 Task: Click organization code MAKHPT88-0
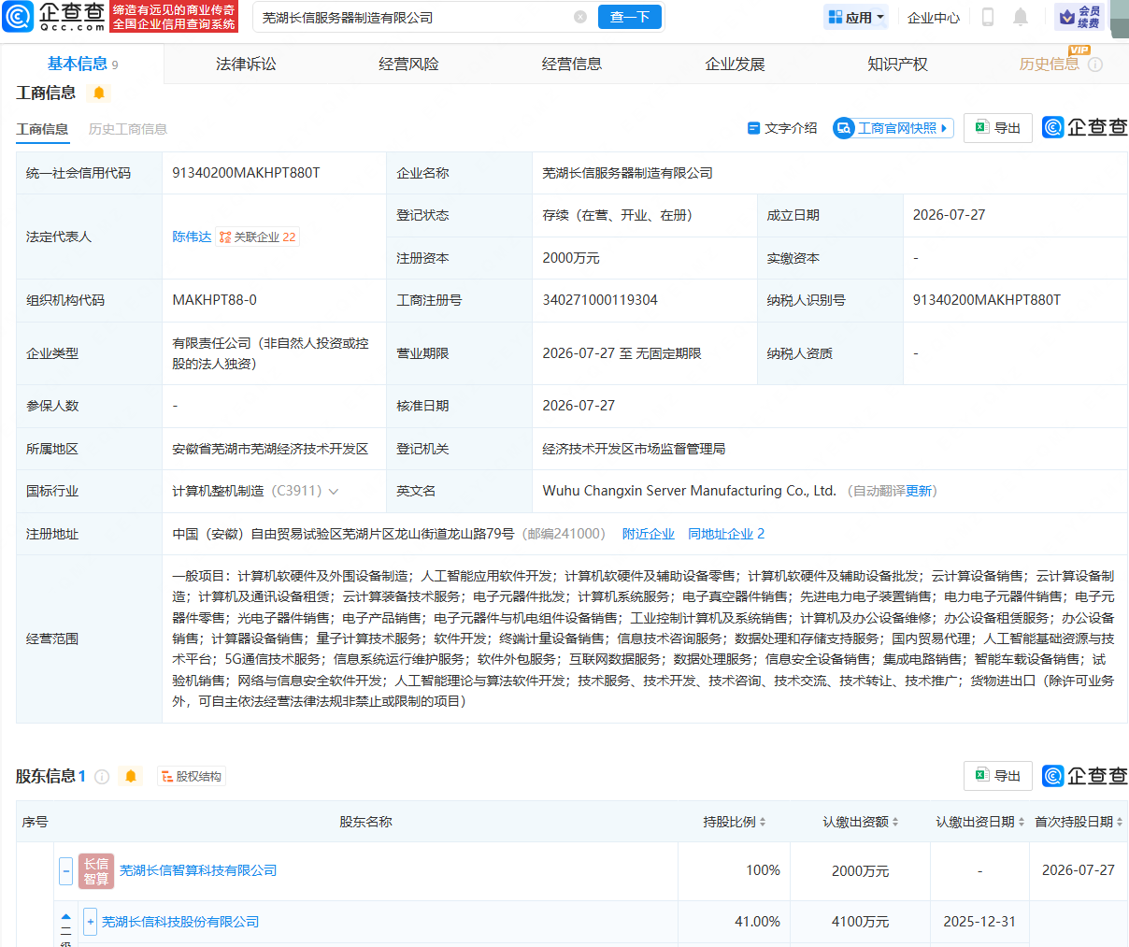coord(214,300)
